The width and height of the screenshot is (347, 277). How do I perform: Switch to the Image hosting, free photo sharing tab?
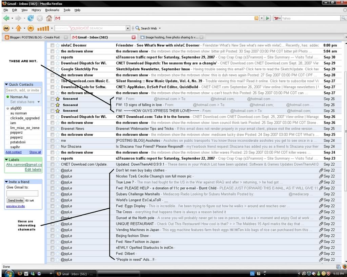171,37
